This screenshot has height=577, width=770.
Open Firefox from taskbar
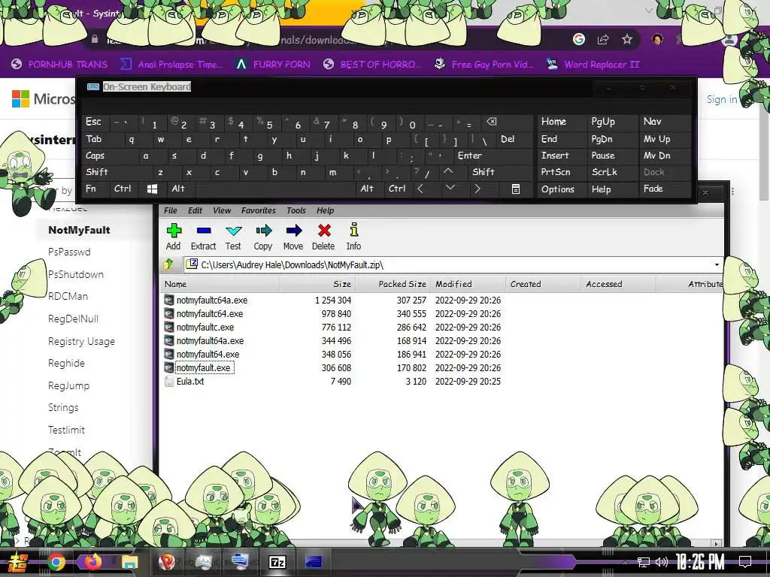click(x=92, y=562)
